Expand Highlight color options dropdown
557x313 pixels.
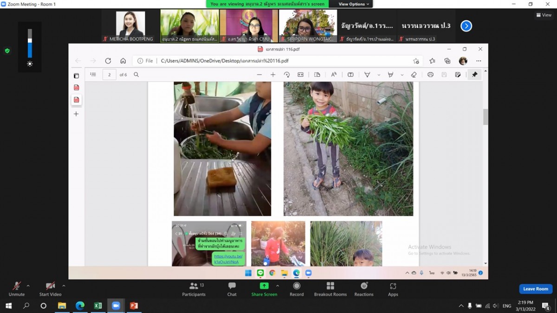(402, 75)
